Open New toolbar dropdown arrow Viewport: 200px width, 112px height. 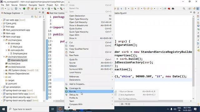point(5,9)
